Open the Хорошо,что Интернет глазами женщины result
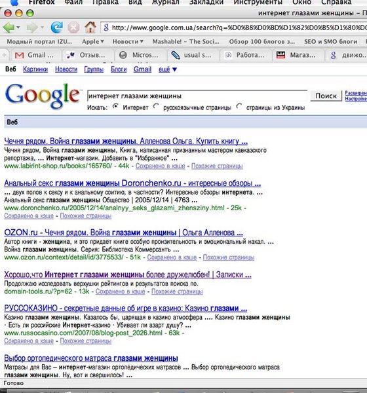Screen dimensions: 367x393 coord(128,274)
